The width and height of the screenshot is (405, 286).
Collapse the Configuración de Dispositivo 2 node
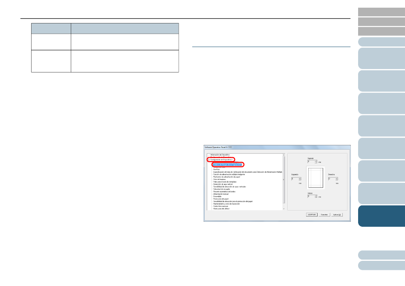coord(209,160)
